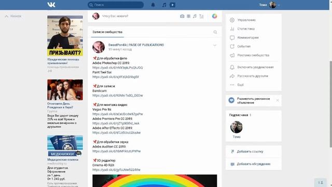The height and width of the screenshot is (187, 332).
Task: Open the Тема profile menu dropdown
Action: point(269,5)
